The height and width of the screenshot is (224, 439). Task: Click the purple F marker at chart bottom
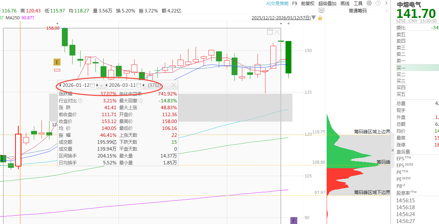tap(294, 221)
